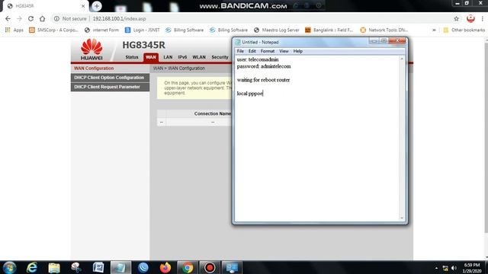Show hidden system tray icons

click(x=436, y=268)
